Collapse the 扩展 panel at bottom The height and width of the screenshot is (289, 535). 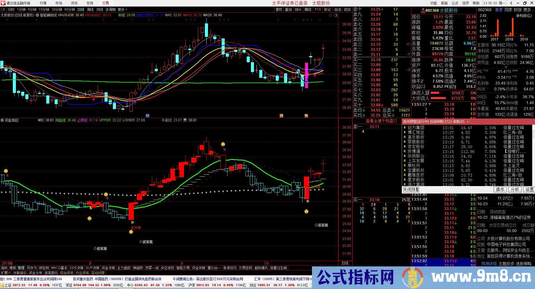(x=6, y=273)
